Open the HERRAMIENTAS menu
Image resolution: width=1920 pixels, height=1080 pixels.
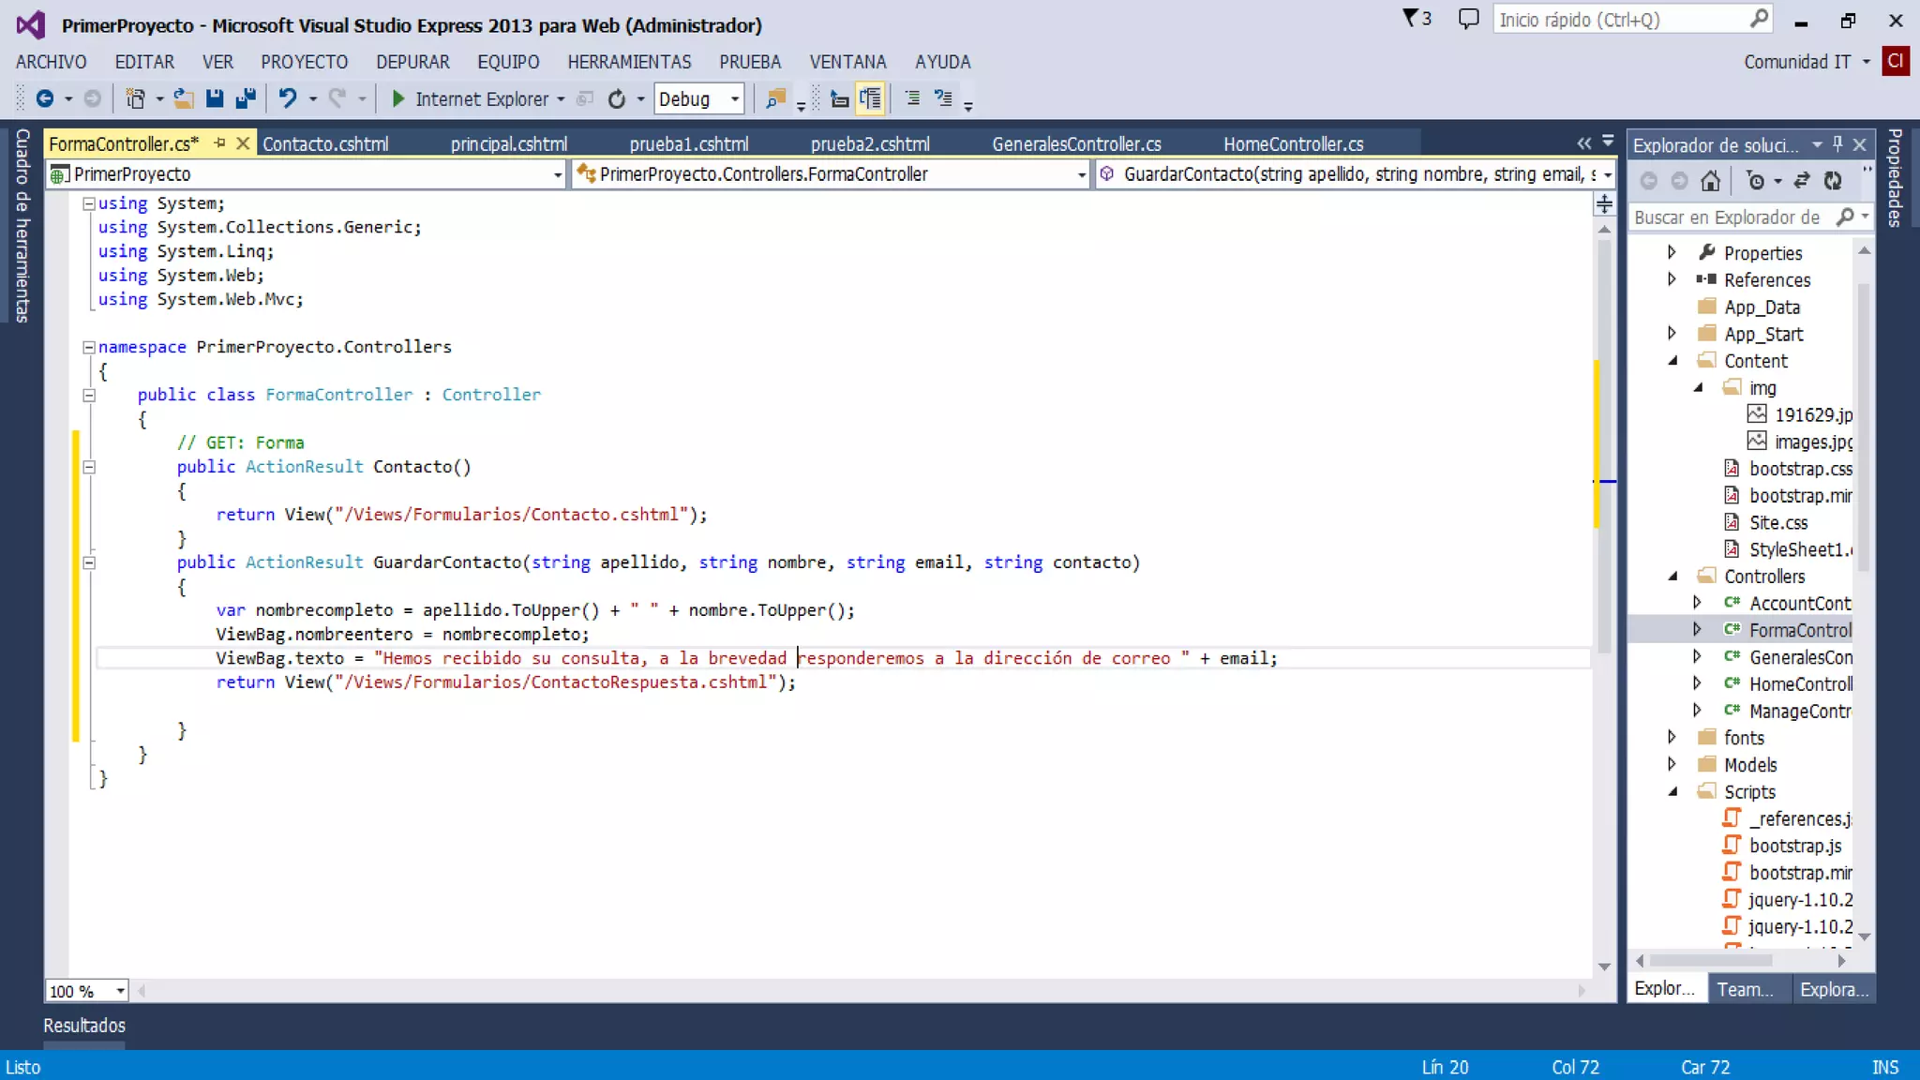click(629, 62)
